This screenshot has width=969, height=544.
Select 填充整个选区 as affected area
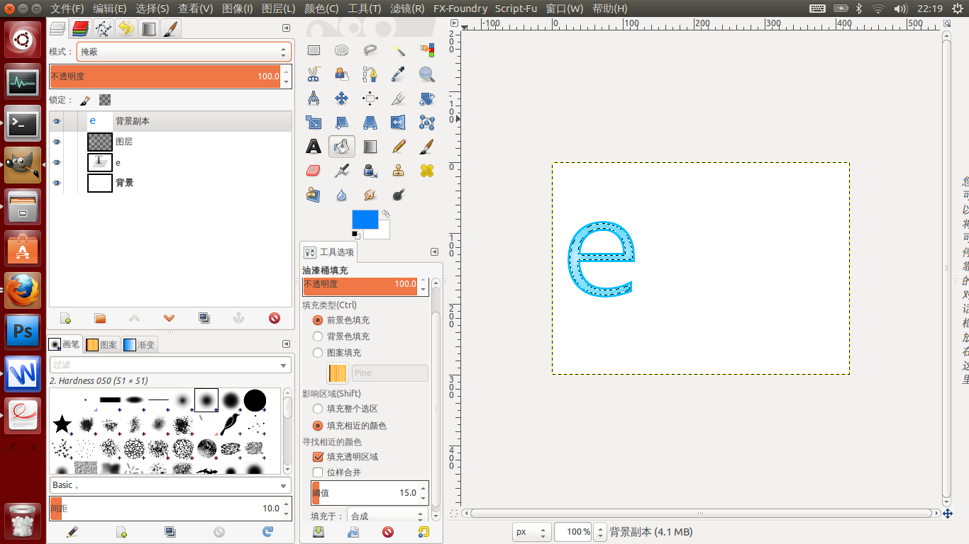point(318,409)
